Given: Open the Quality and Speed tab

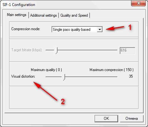Looking at the screenshot, I should [x=74, y=15].
